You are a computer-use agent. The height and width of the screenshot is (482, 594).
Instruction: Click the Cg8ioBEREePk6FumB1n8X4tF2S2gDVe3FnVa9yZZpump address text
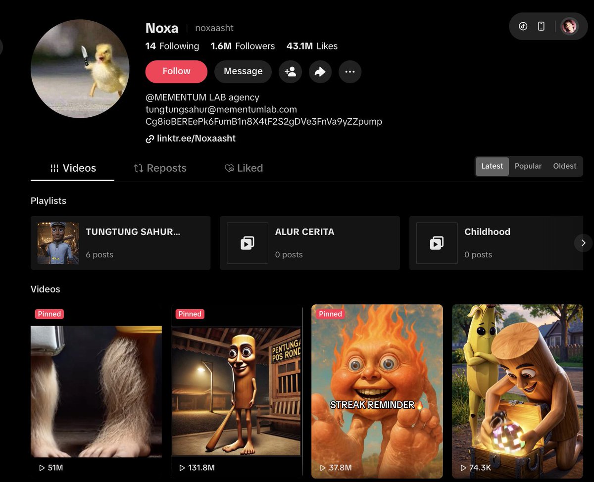pos(264,121)
